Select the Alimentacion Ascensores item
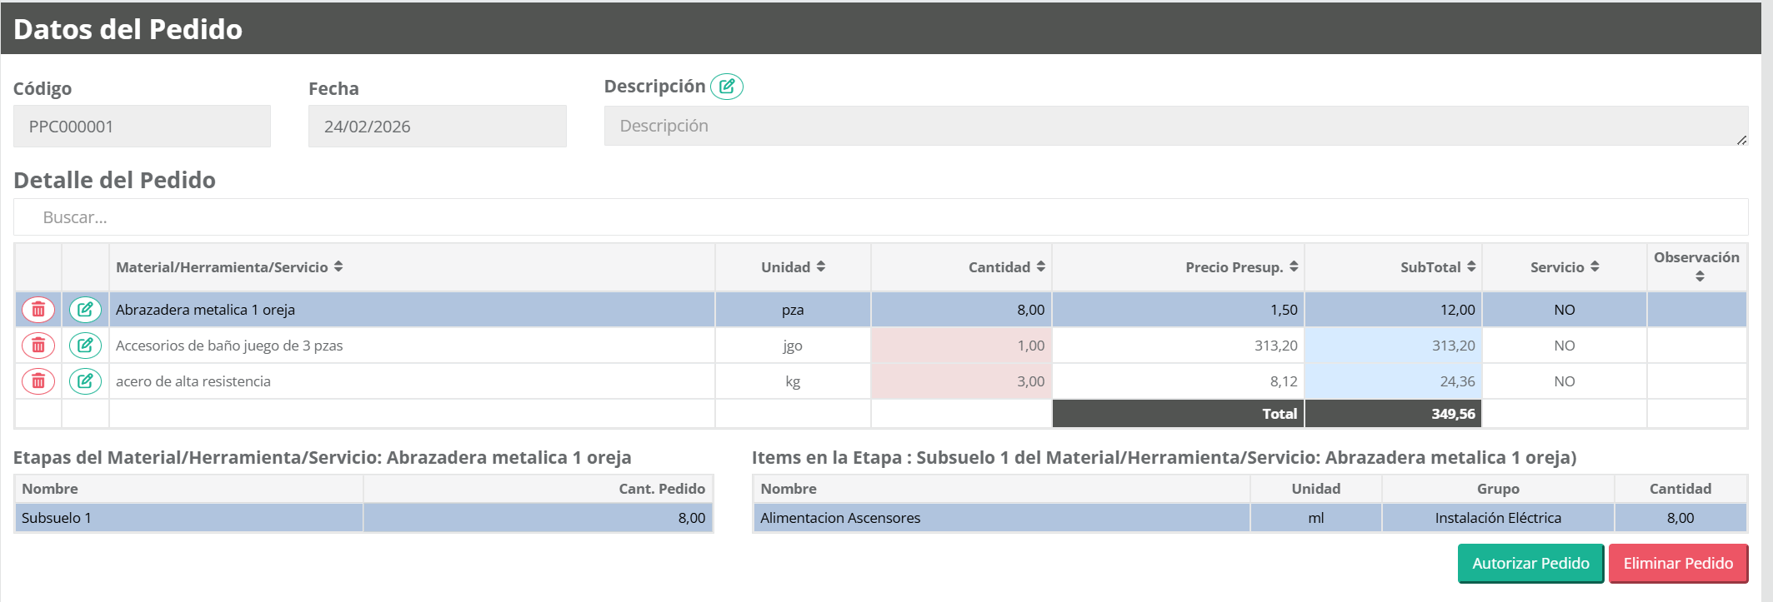1773x602 pixels. [x=840, y=518]
